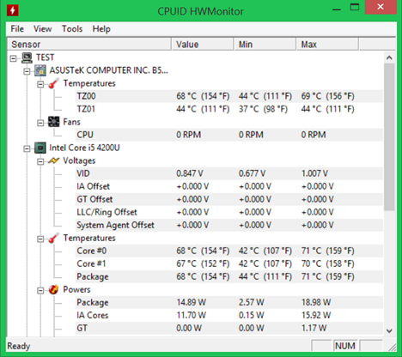This screenshot has height=357, width=402.
Task: Click IA Cores max value 15.92 W
Action: [316, 315]
